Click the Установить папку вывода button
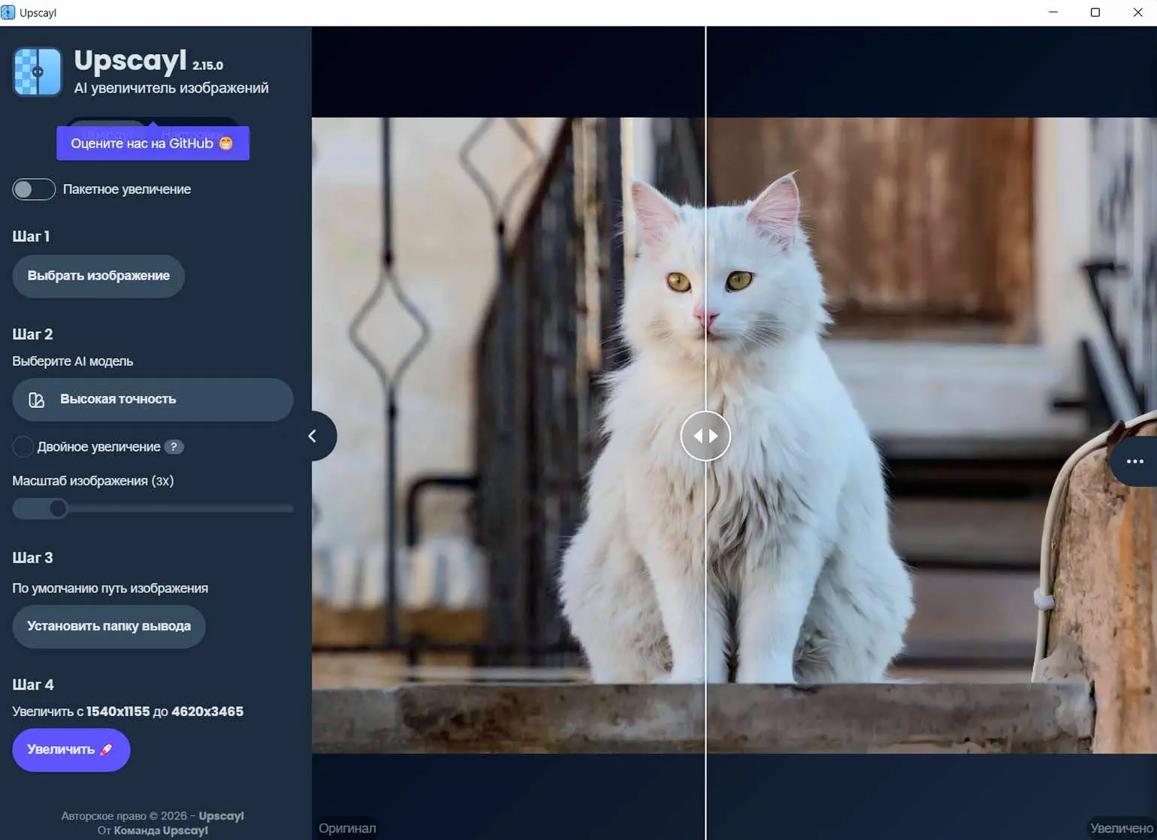 (109, 627)
